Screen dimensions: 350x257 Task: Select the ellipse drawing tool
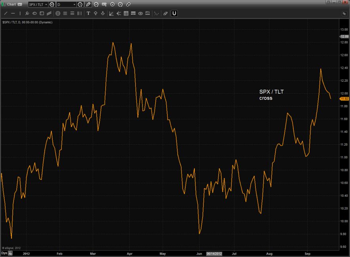pos(34,13)
